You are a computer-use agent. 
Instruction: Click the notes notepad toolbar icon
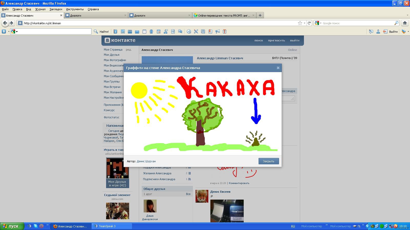point(144,31)
